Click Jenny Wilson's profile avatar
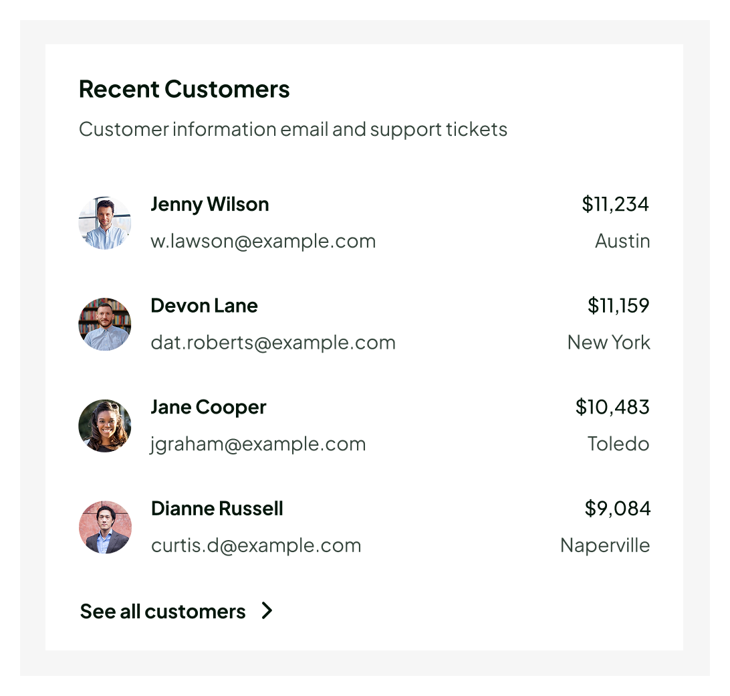The image size is (730, 696). [105, 223]
